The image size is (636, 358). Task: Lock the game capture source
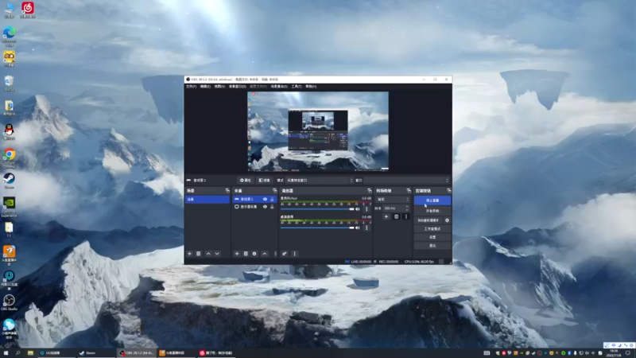[x=272, y=200]
